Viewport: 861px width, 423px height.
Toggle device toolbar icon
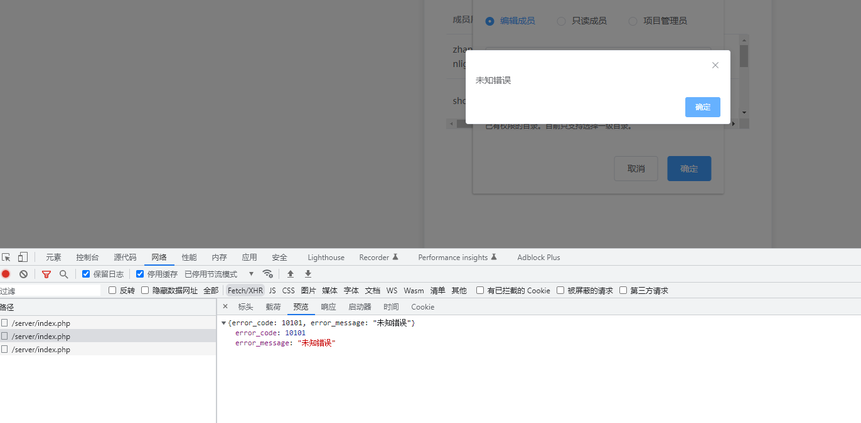tap(23, 257)
